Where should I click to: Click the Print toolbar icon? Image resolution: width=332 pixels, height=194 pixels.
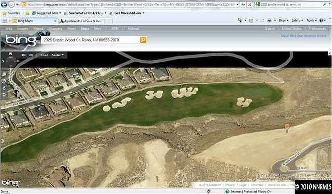click(x=269, y=20)
